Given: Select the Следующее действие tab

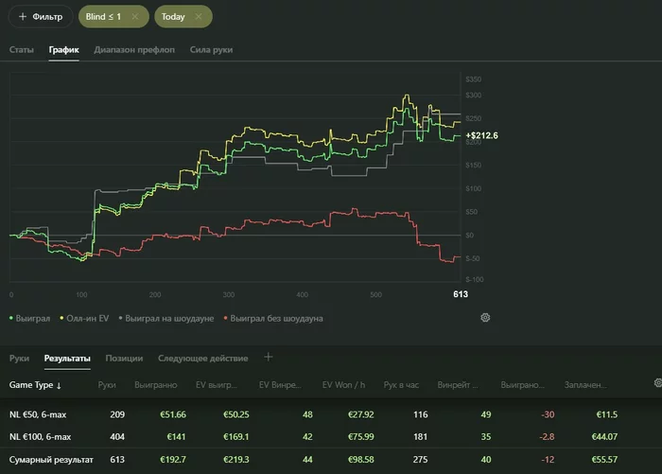Looking at the screenshot, I should point(202,359).
